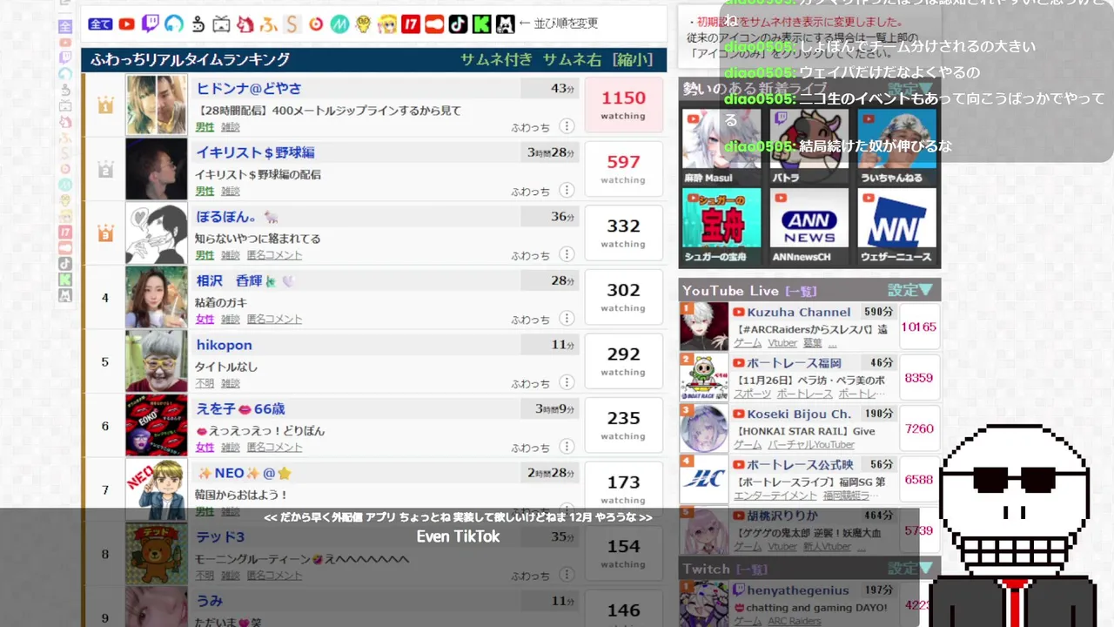
Task: Filter by the blonde anime girl icon
Action: coord(387,24)
